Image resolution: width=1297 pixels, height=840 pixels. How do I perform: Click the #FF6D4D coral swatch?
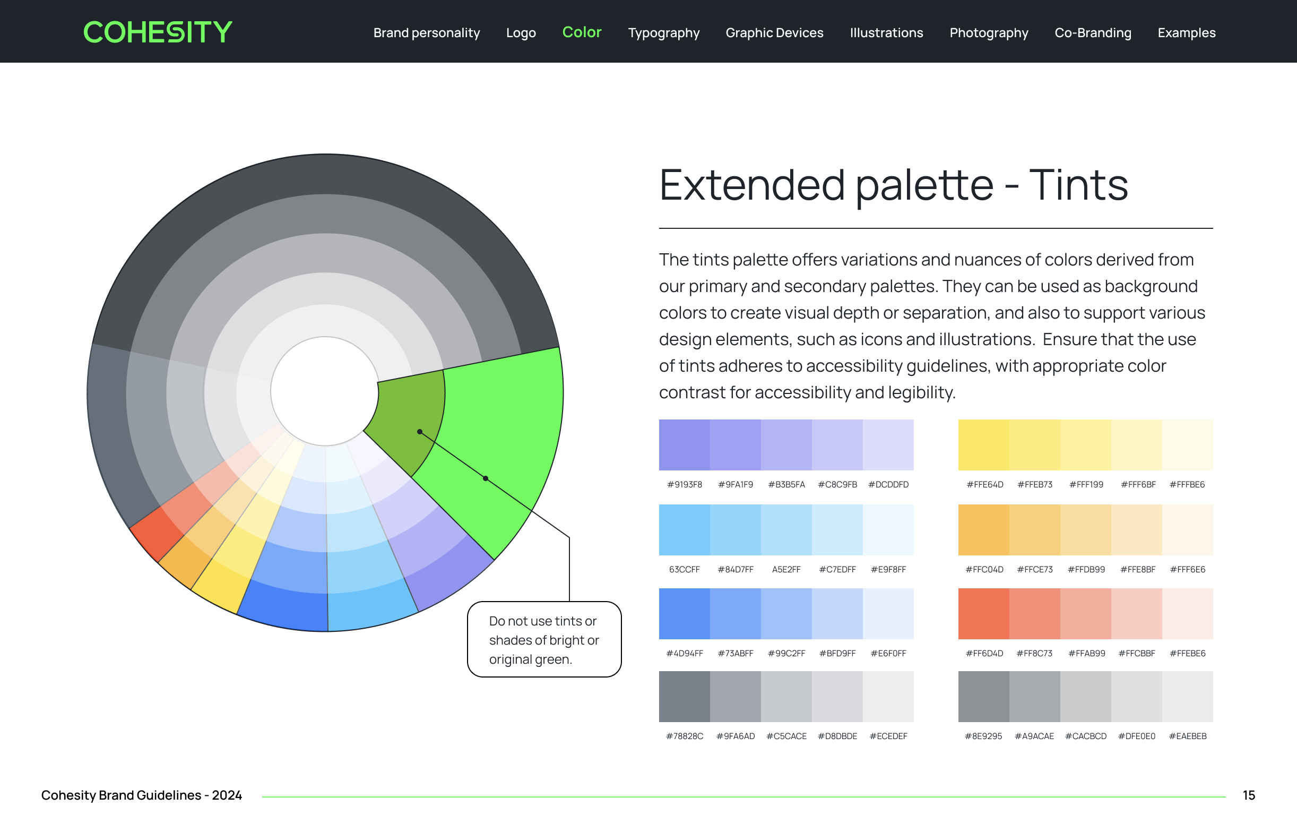pos(983,613)
